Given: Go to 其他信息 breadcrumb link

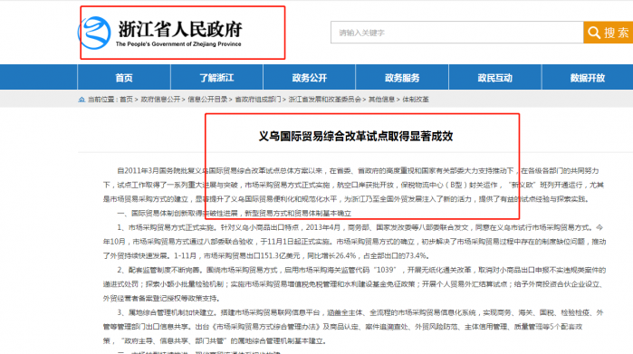Looking at the screenshot, I should 381,100.
